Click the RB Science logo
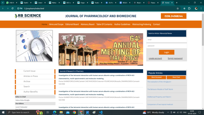 tap(28, 16)
